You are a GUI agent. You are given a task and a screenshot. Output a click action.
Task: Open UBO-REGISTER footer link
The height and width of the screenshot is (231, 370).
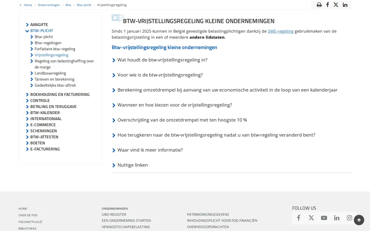[114, 215]
